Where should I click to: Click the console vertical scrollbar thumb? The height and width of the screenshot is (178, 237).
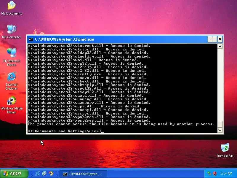(220, 124)
